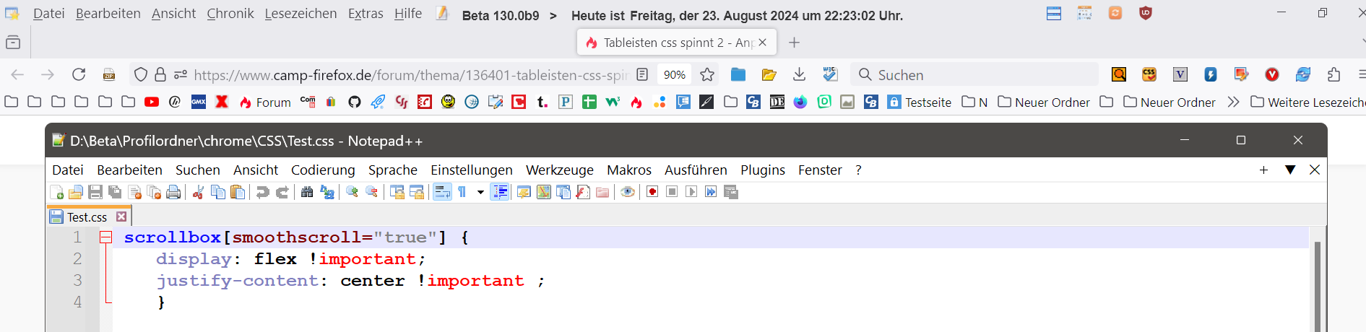The width and height of the screenshot is (1366, 332).
Task: Toggle the indent guide button
Action: (x=499, y=192)
